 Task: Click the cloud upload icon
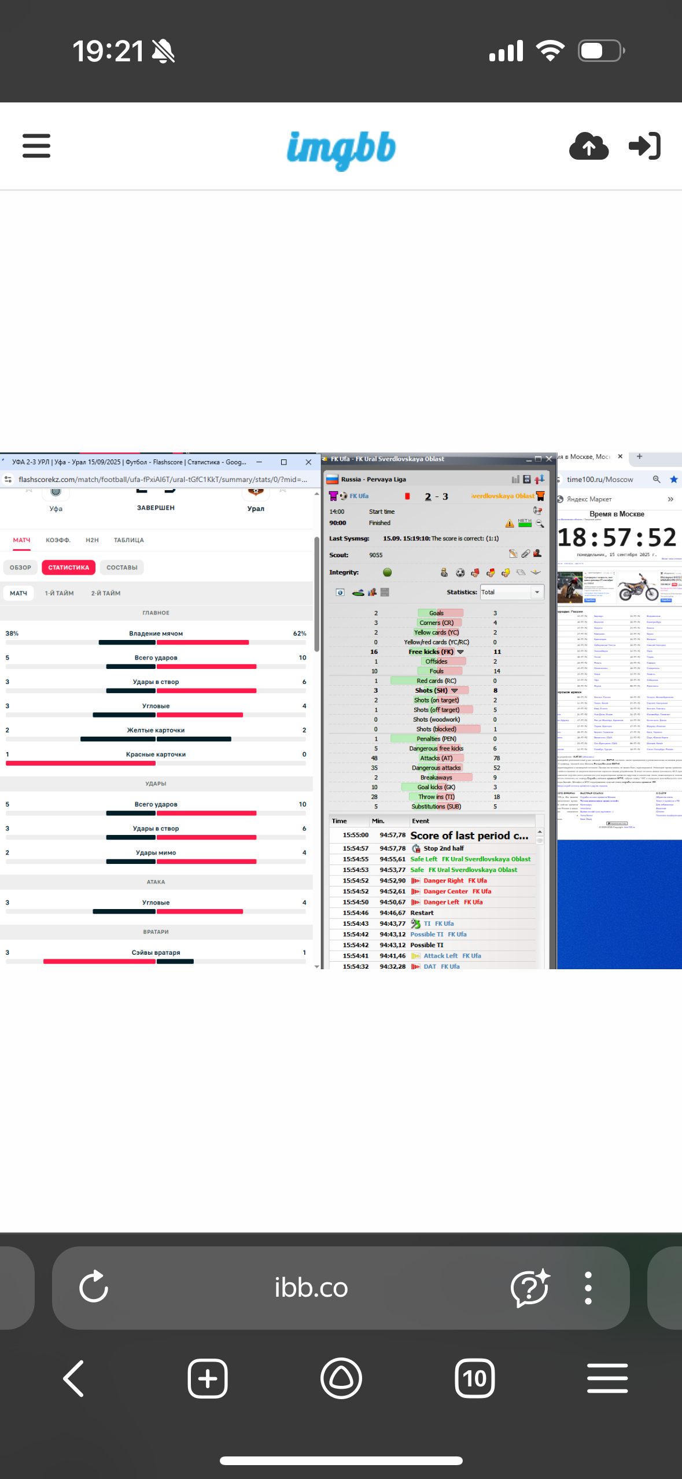pos(588,146)
